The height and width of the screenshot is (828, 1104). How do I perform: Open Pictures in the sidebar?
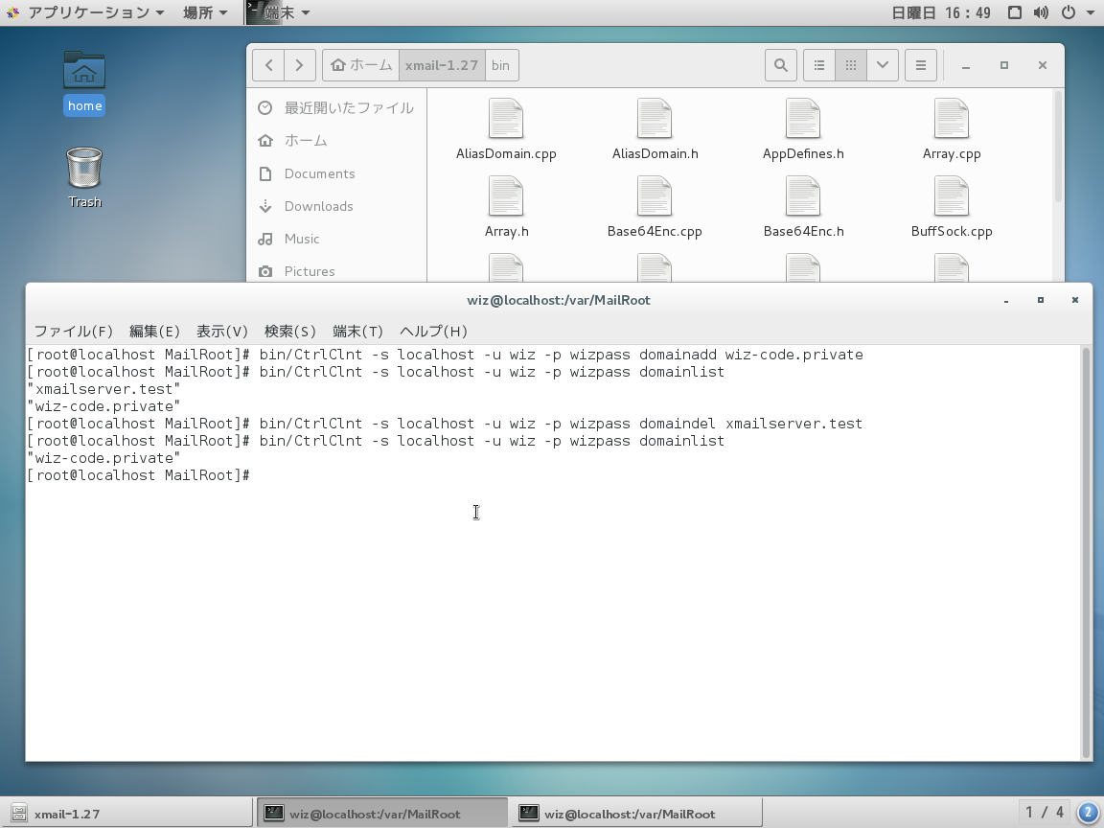tap(336, 271)
